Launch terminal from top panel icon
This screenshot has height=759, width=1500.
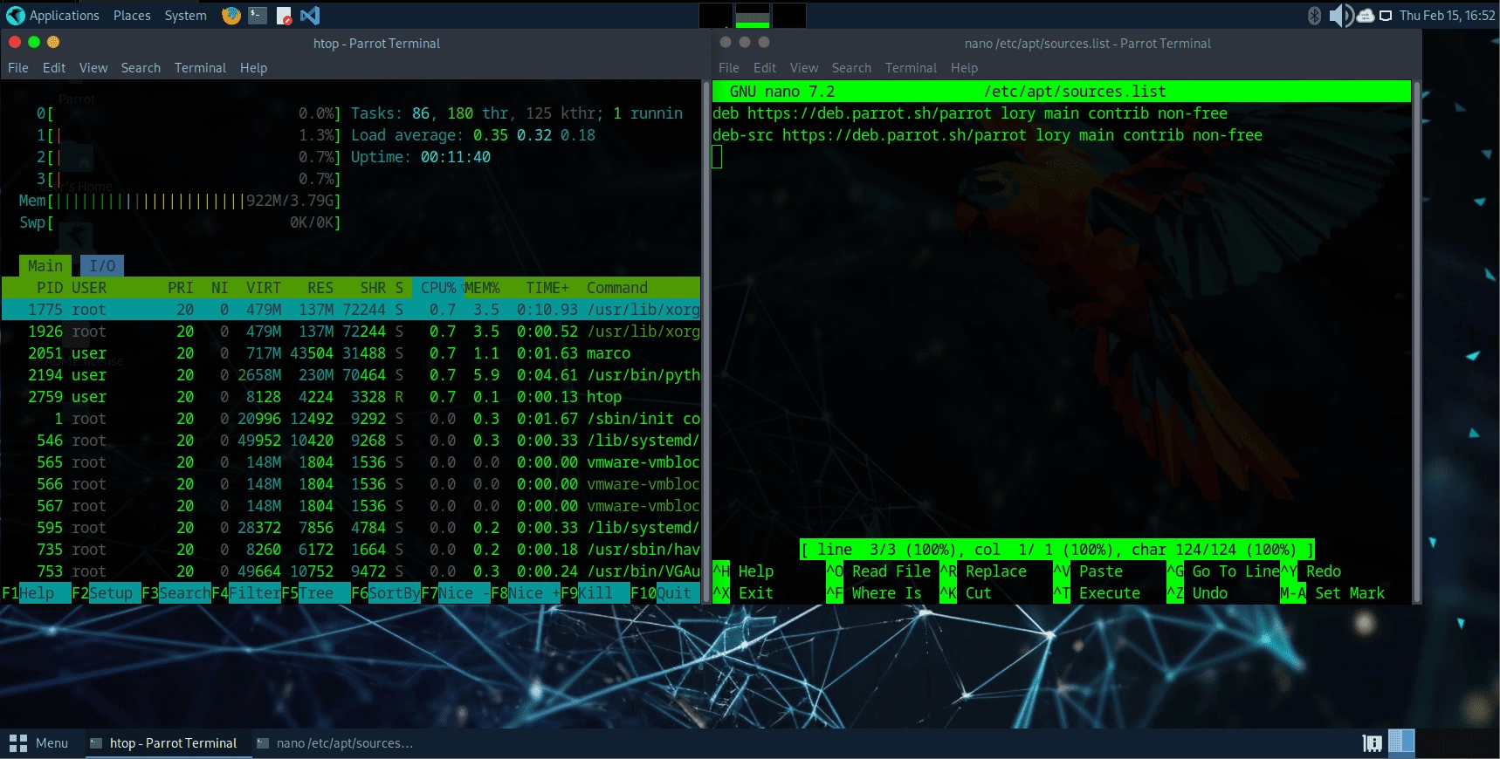point(258,16)
